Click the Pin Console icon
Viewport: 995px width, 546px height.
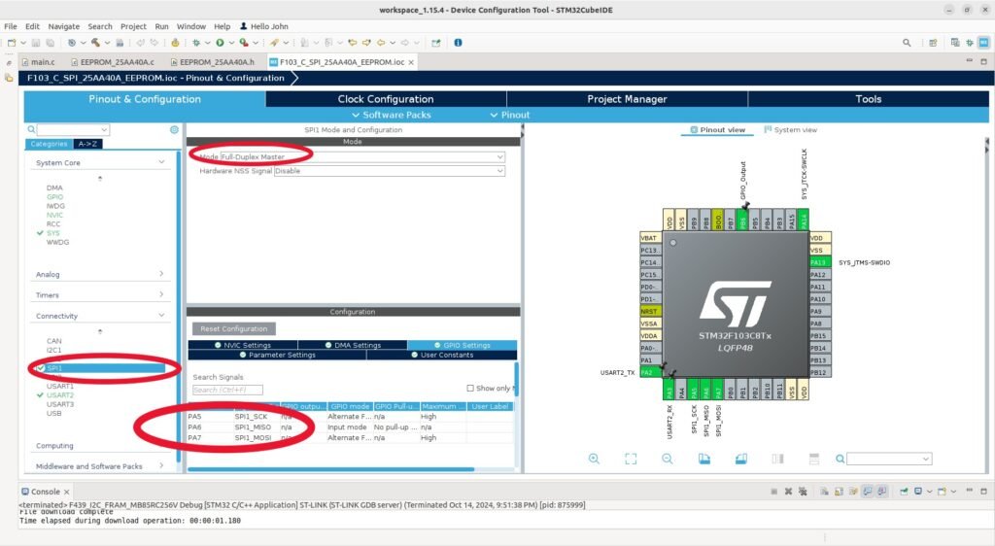point(904,492)
